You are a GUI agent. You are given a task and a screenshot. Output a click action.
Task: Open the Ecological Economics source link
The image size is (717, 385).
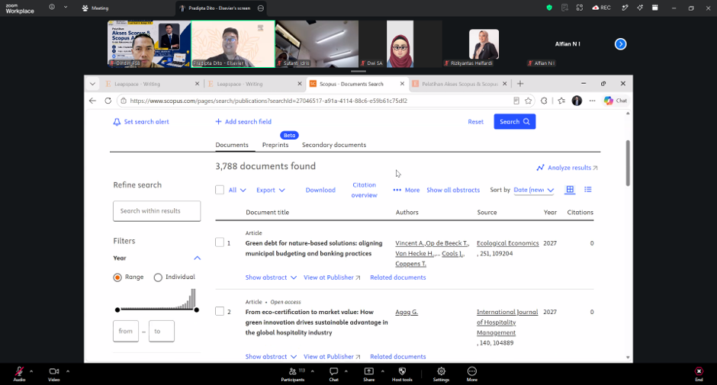pyautogui.click(x=507, y=243)
